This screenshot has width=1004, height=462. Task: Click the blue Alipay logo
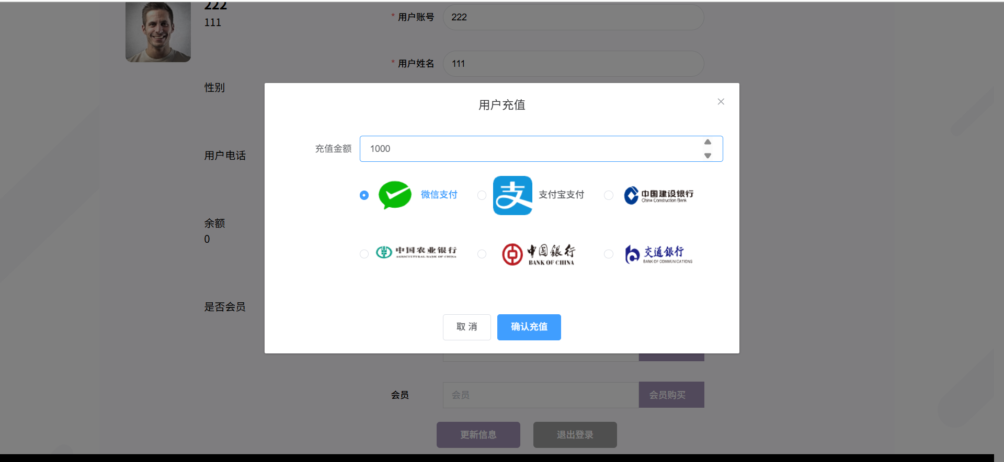[x=512, y=195]
